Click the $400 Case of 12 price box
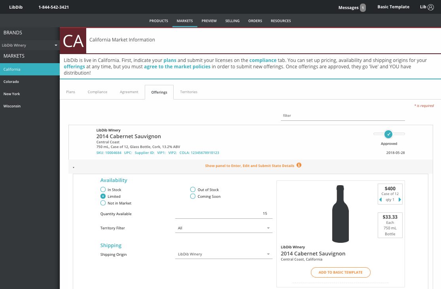The width and height of the screenshot is (441, 289). tap(390, 194)
